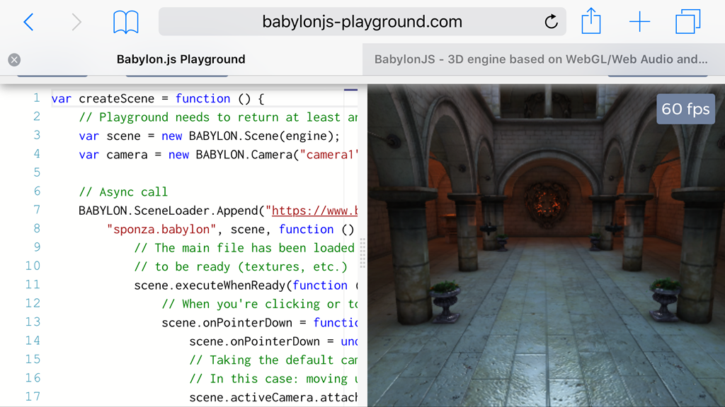725x407 pixels.
Task: Click "BABYLON.Scene(engine);" on line 3
Action: point(265,136)
